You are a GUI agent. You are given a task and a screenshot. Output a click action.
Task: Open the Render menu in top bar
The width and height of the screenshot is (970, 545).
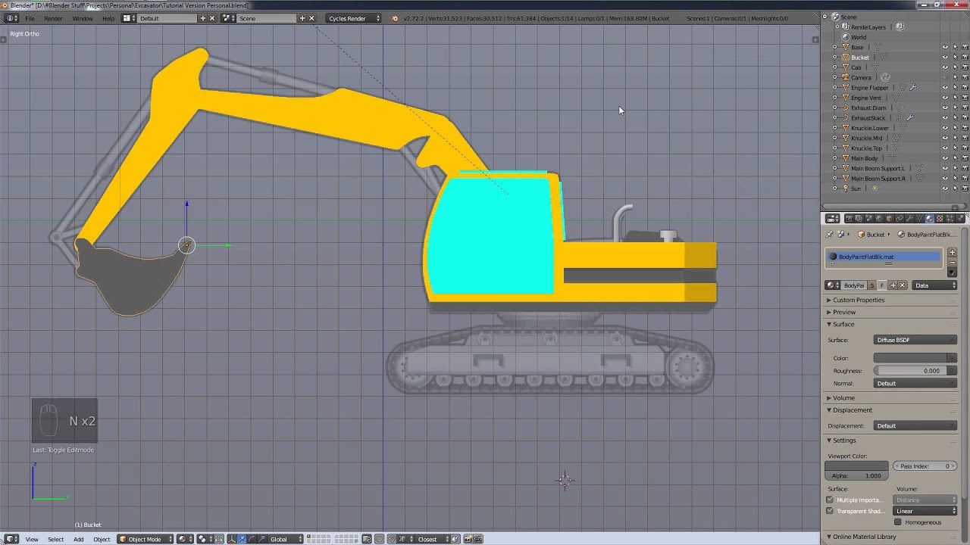[x=53, y=18]
